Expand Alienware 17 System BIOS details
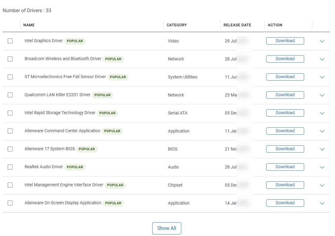The image size is (335, 236). (x=322, y=149)
